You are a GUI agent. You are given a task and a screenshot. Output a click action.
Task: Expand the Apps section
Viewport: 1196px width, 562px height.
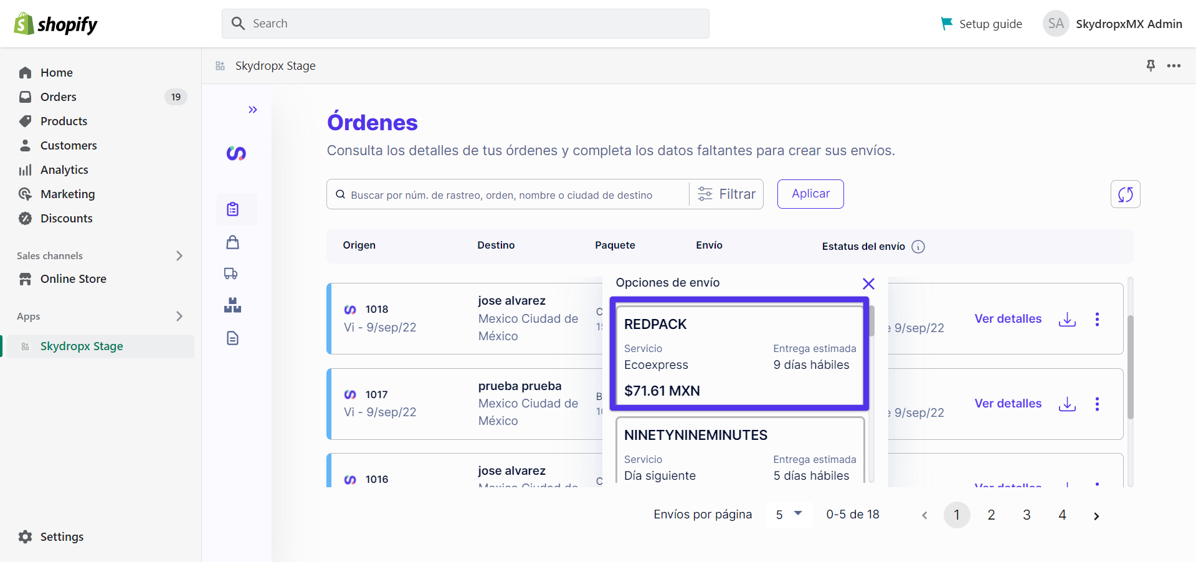point(179,316)
